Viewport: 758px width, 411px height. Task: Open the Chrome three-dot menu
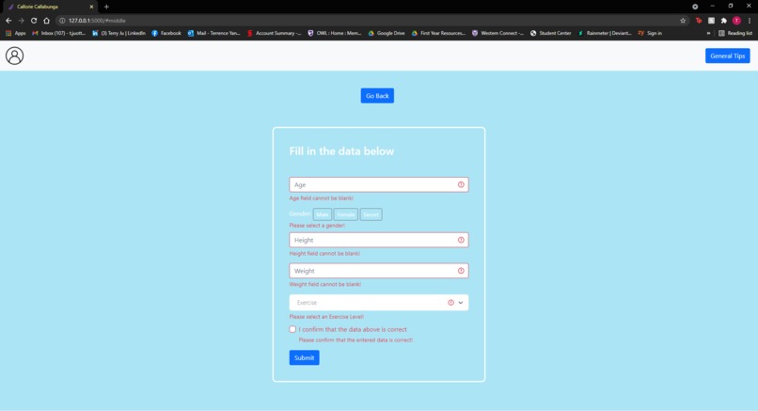[750, 21]
